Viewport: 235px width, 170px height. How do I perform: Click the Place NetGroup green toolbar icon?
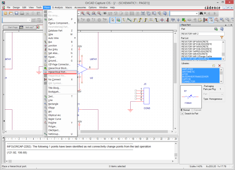129,20
